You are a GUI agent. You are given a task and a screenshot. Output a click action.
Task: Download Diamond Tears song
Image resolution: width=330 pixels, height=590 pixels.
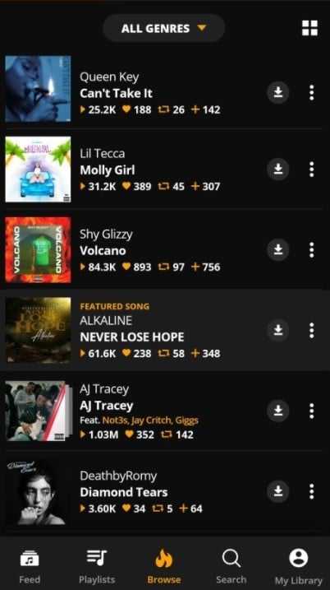click(x=277, y=491)
